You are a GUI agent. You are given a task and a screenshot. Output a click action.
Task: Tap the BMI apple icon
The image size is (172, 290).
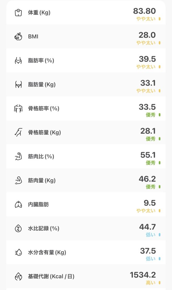click(x=18, y=37)
